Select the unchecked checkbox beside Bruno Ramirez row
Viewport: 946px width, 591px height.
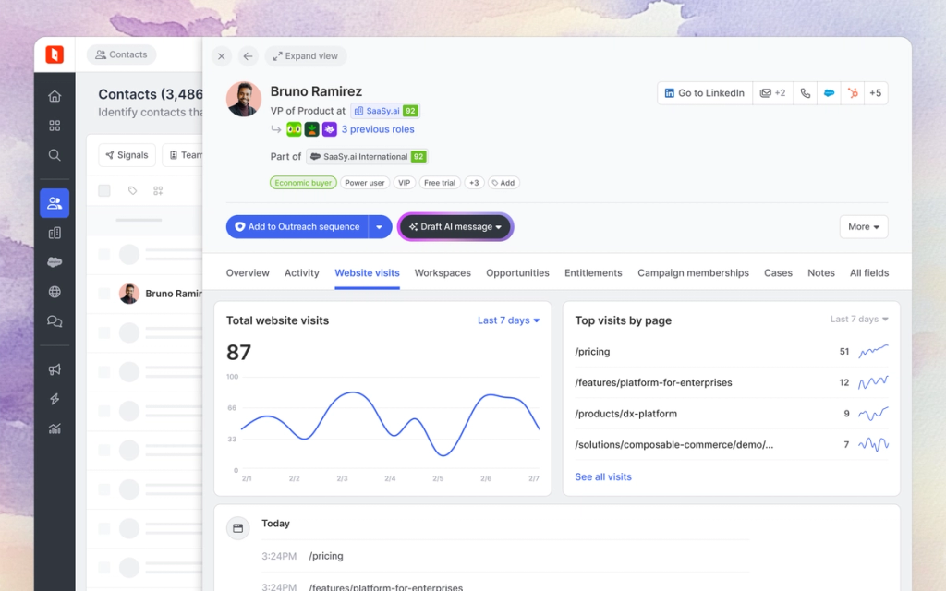[x=104, y=294]
